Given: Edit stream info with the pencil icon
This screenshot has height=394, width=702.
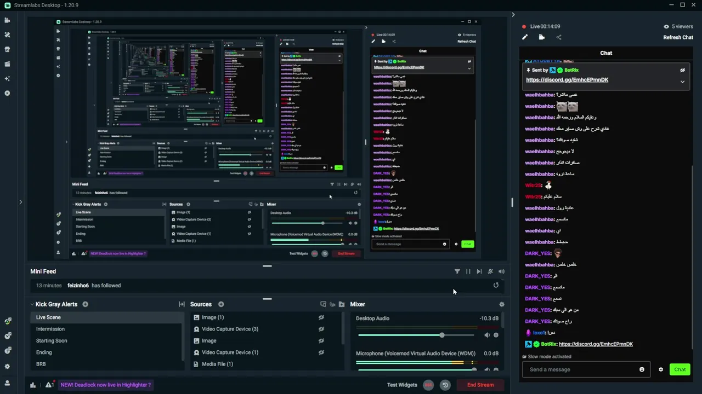Looking at the screenshot, I should 525,37.
